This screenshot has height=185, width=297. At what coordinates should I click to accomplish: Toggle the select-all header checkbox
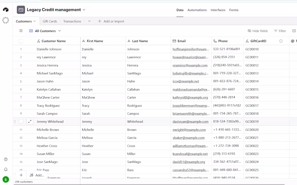tap(21, 41)
